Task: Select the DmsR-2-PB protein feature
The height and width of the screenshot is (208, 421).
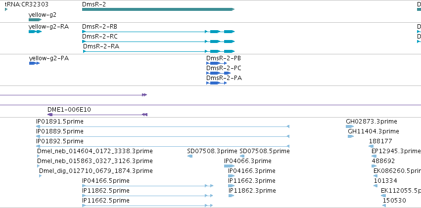Action: [216, 63]
